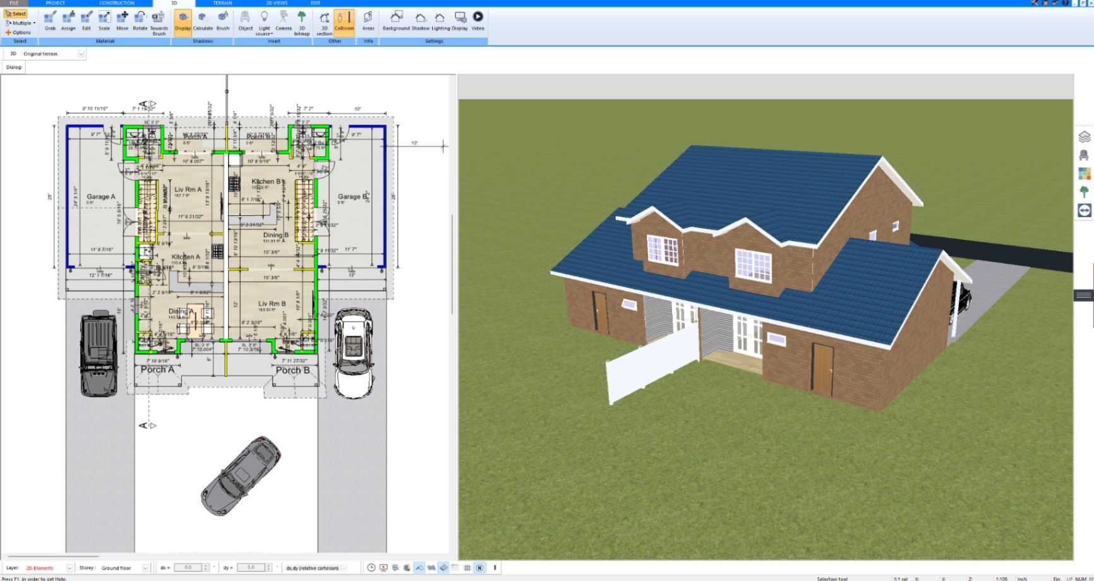1094x581 pixels.
Task: Pick the Move material tool
Action: pos(123,20)
